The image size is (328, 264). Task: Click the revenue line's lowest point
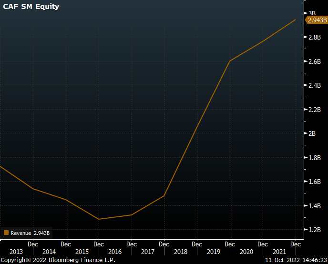99,219
